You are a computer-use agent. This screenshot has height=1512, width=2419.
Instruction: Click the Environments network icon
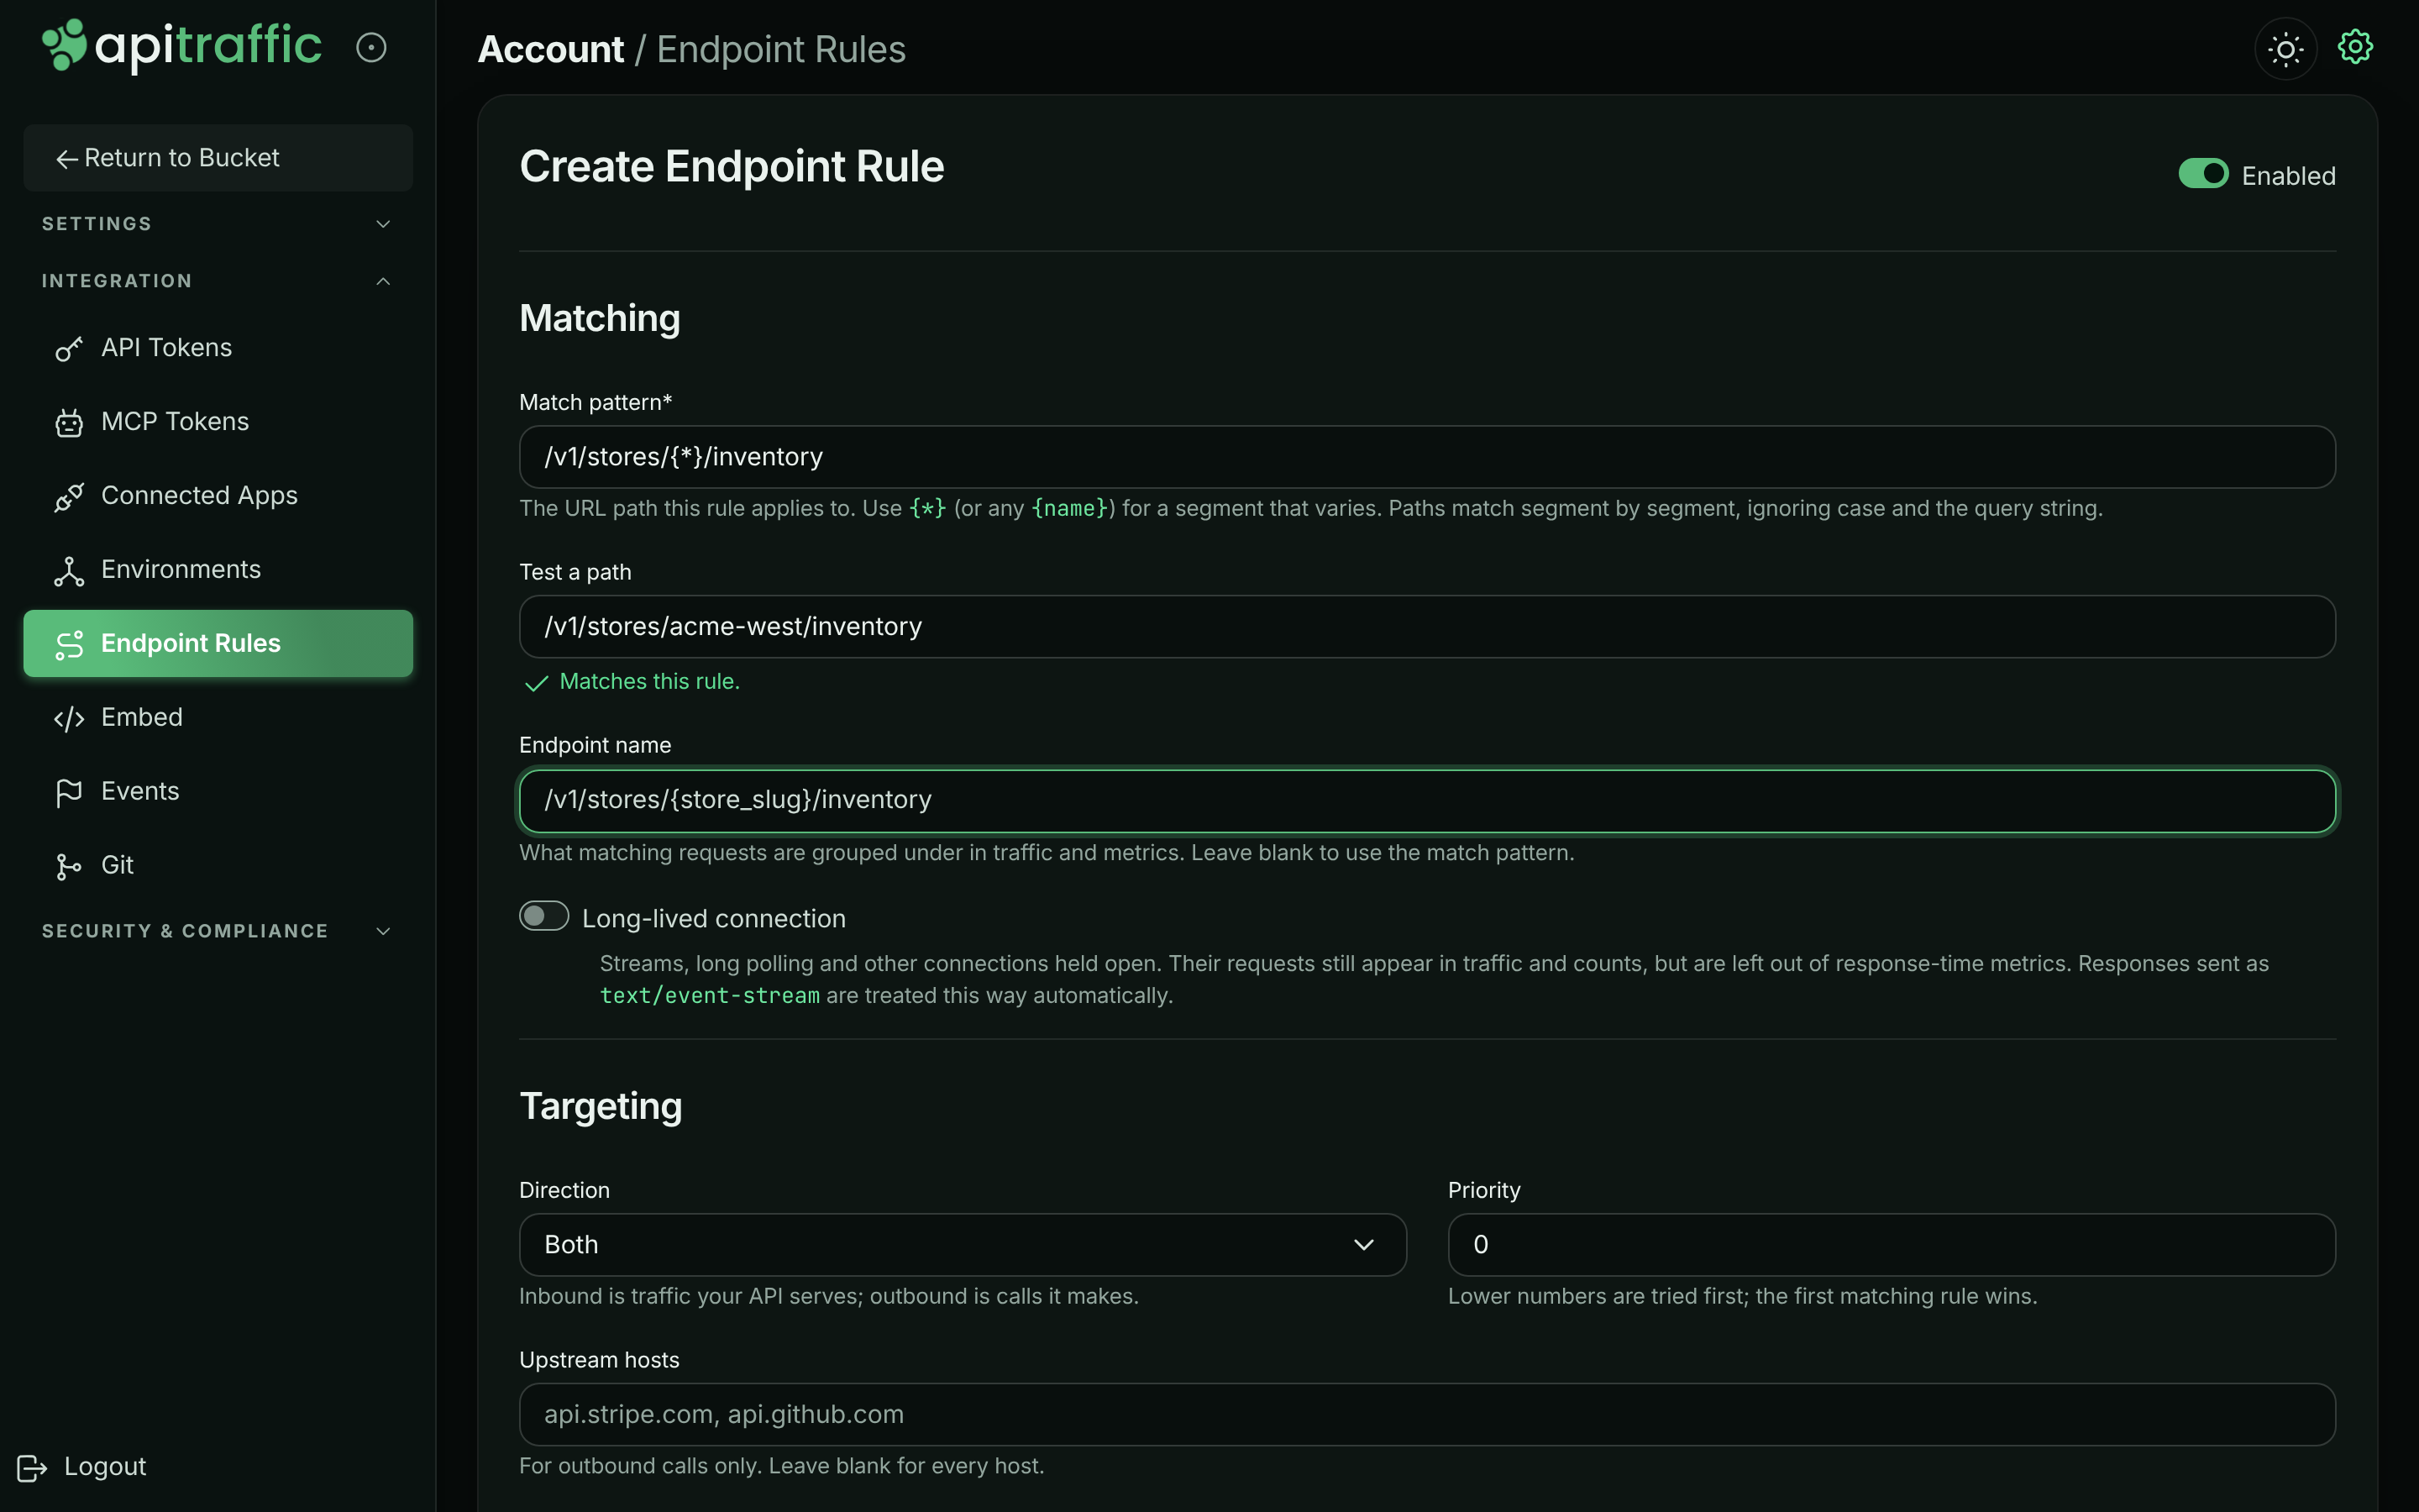click(x=68, y=570)
